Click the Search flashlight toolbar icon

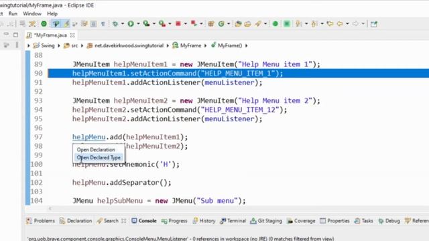pyautogui.click(x=257, y=24)
